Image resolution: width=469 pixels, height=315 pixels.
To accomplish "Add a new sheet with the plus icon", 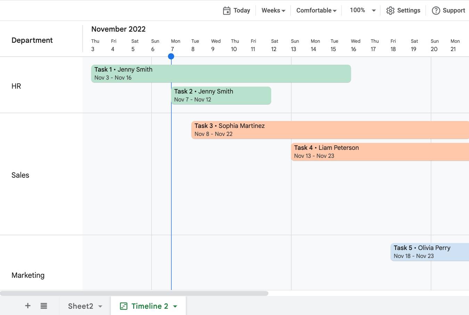I will click(x=27, y=306).
